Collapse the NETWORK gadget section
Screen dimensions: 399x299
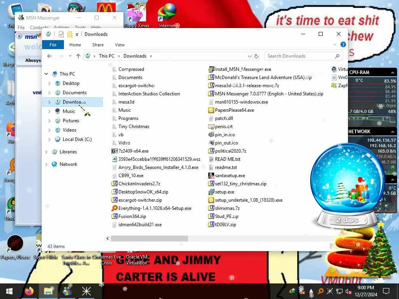393,132
